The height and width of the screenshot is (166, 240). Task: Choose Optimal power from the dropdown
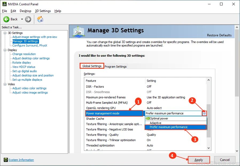click(176, 118)
